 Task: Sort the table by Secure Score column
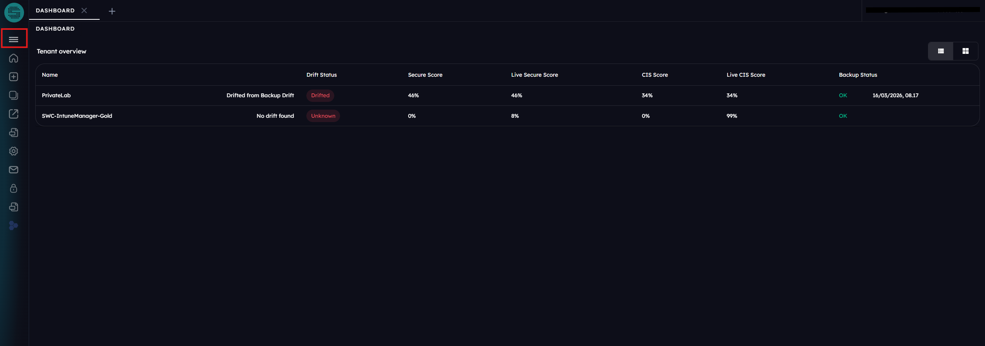pyautogui.click(x=425, y=75)
